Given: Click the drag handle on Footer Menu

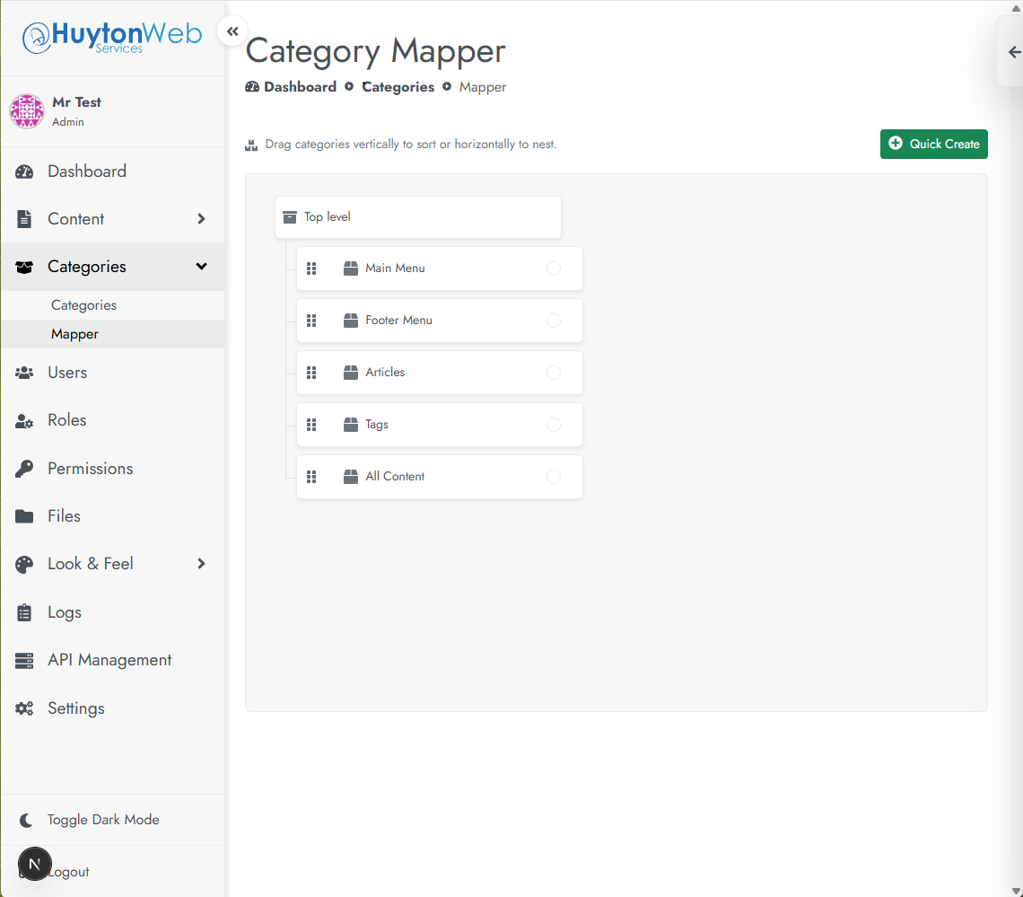Looking at the screenshot, I should point(311,321).
